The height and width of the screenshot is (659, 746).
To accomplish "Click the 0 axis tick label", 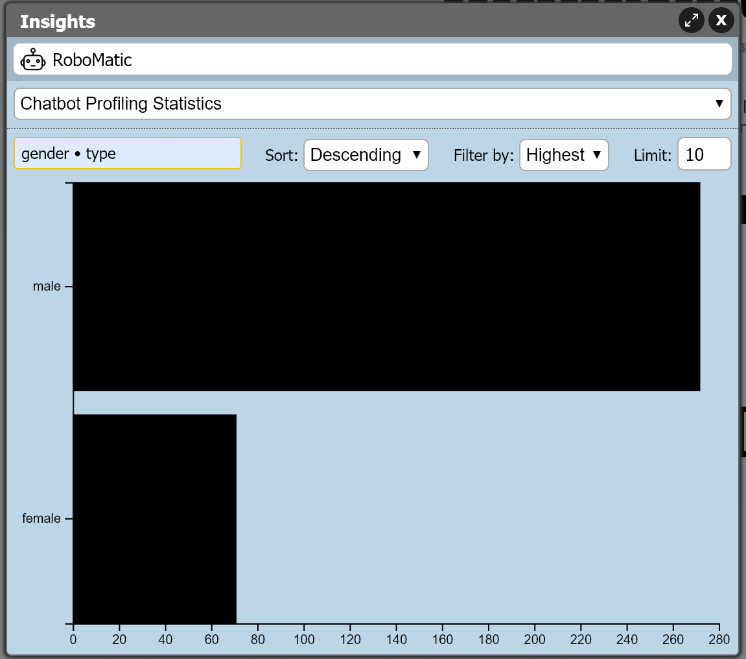I will pos(73,640).
